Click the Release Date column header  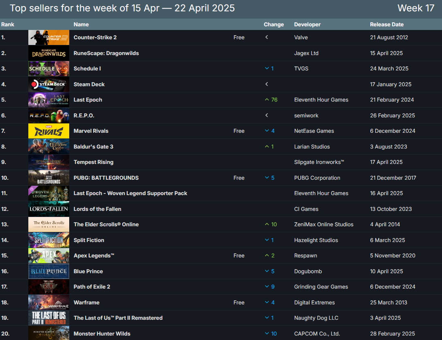[x=387, y=25]
